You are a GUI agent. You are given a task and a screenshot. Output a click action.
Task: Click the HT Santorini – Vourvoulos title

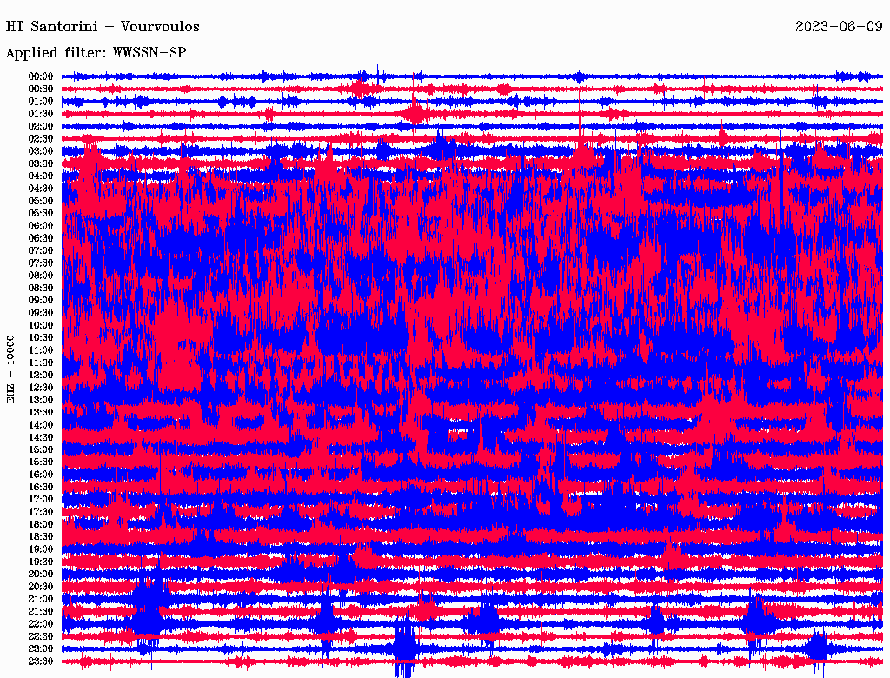coord(103,27)
